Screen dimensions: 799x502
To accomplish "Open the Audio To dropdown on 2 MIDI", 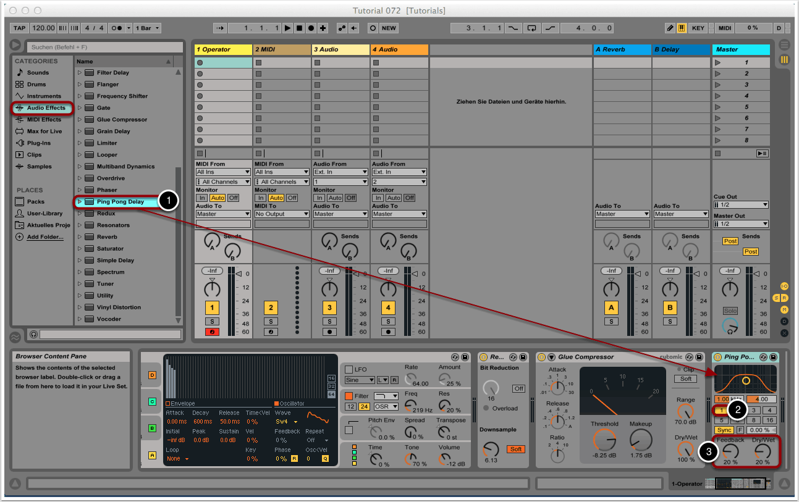I will [x=282, y=214].
